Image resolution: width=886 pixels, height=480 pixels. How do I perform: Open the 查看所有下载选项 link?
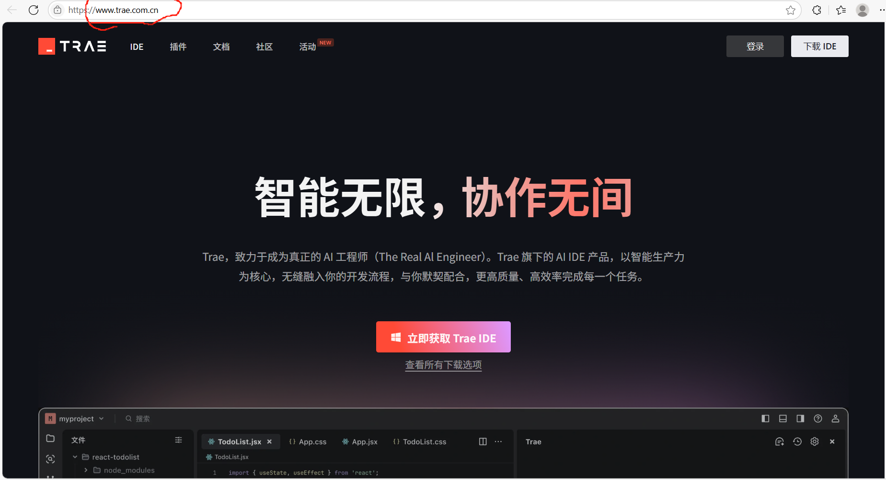(x=443, y=365)
